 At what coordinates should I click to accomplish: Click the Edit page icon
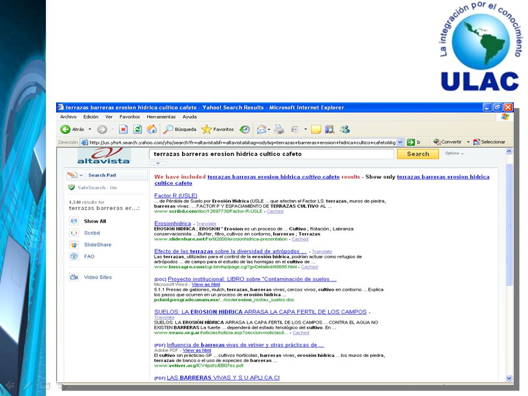pyautogui.click(x=295, y=129)
